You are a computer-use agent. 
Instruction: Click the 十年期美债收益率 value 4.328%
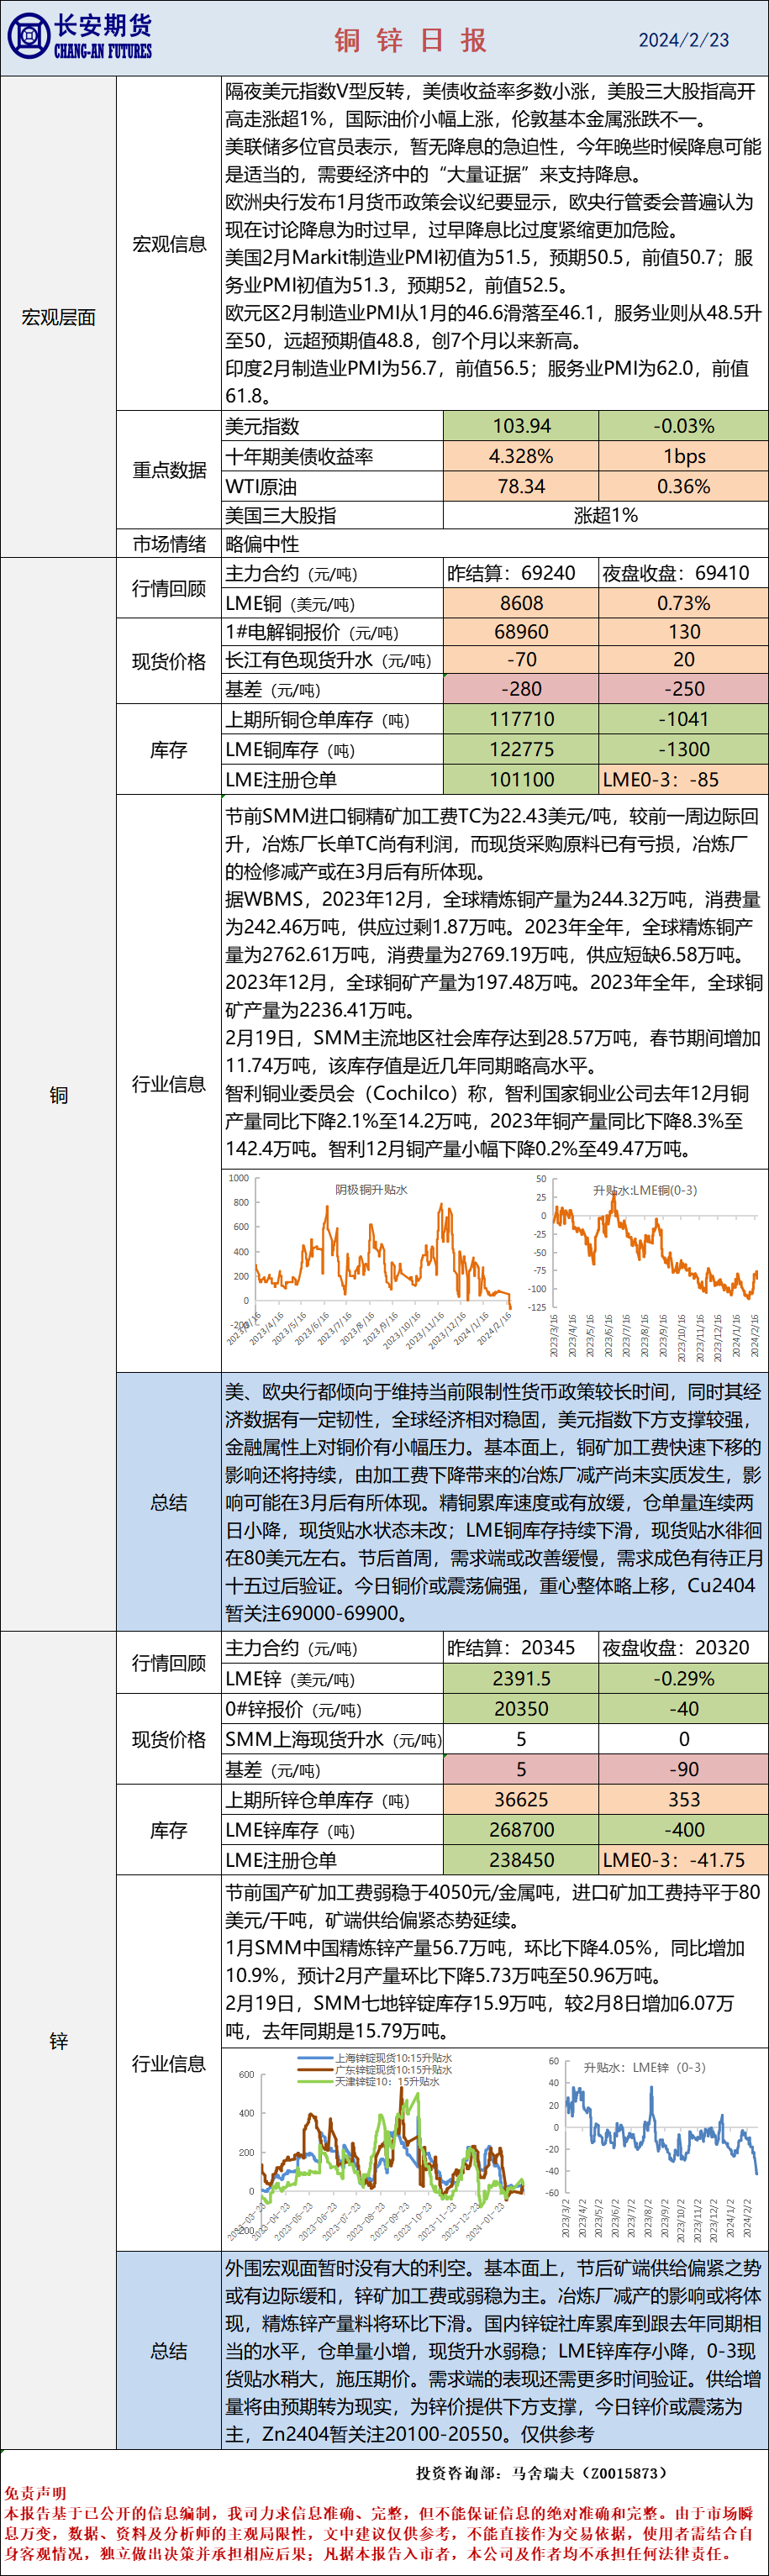[x=521, y=456]
